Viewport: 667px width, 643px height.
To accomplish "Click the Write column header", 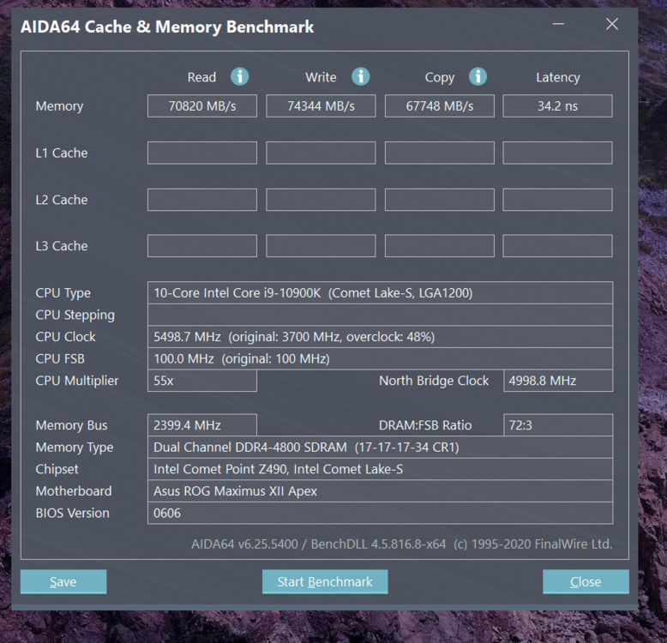I will tap(321, 77).
